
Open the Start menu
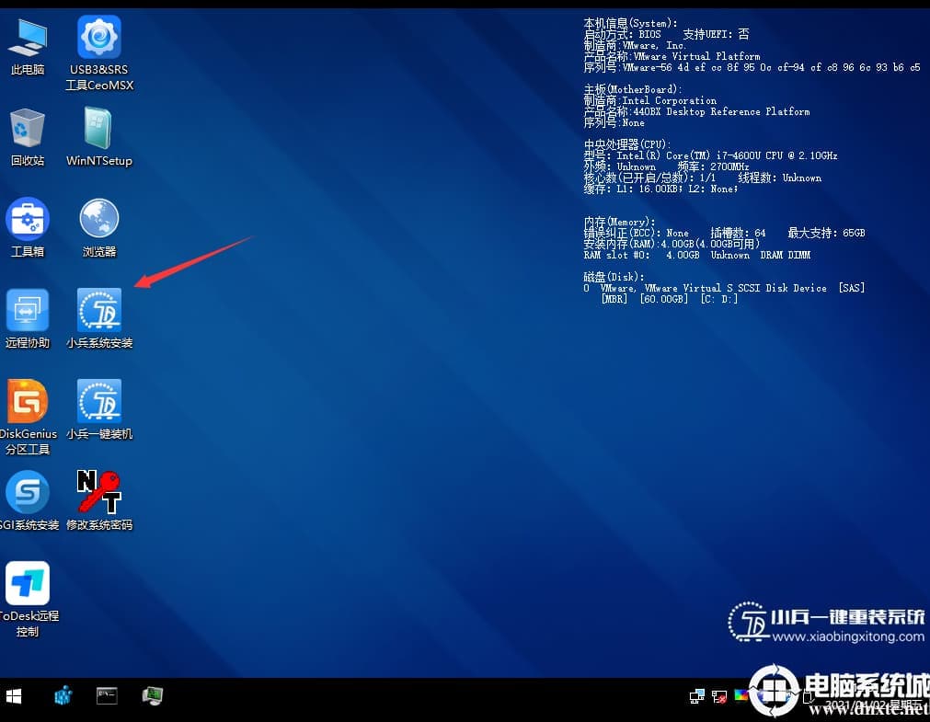point(14,696)
